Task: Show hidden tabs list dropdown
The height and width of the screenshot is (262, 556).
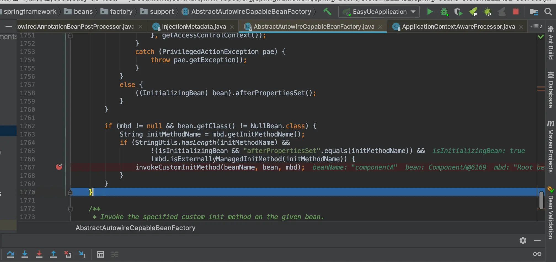Action: pyautogui.click(x=536, y=26)
